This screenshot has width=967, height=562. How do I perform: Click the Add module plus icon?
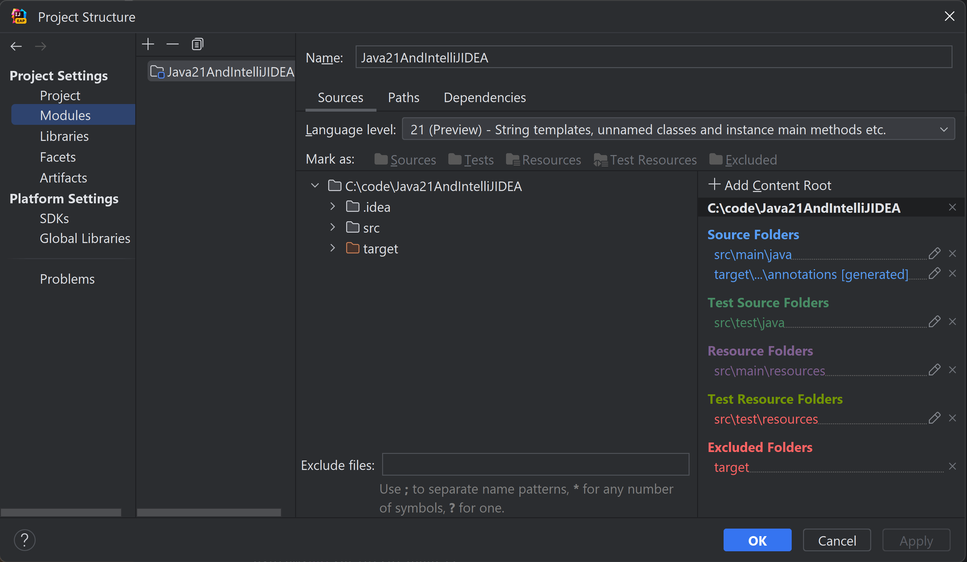[x=148, y=44]
